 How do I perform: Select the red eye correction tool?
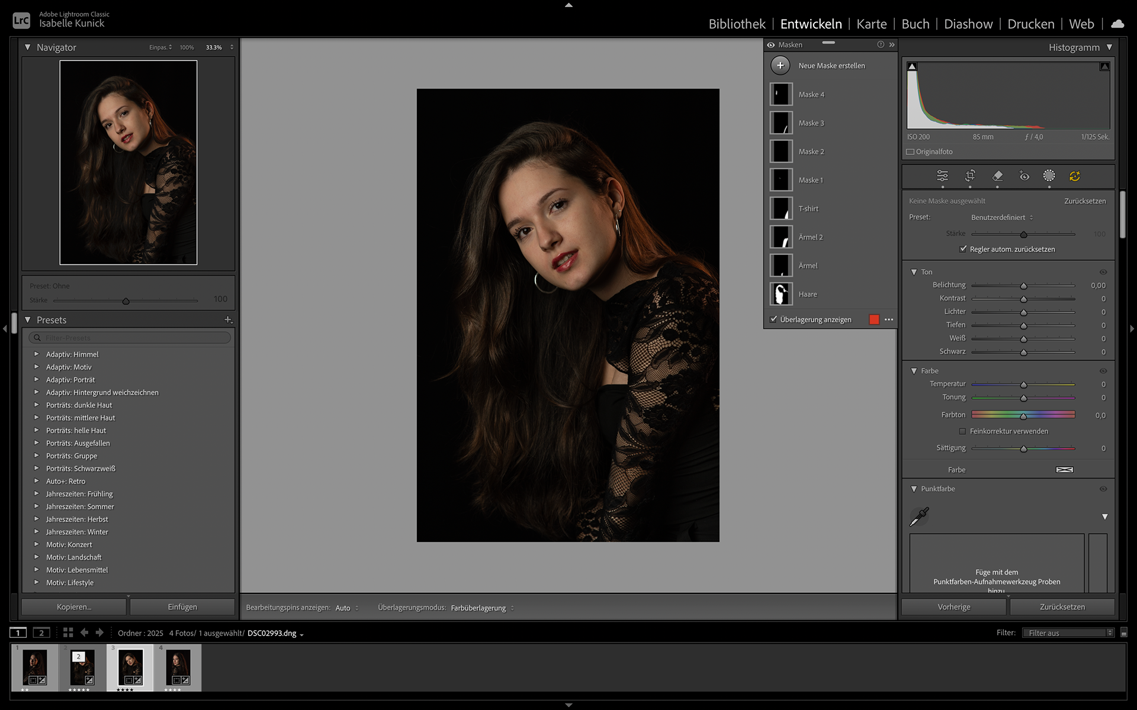tap(1024, 176)
